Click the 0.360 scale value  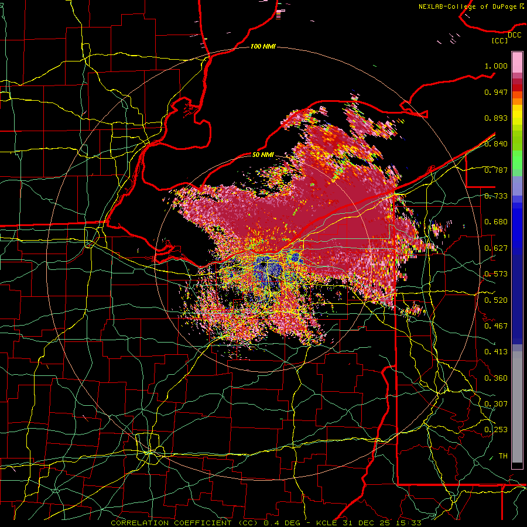point(496,378)
